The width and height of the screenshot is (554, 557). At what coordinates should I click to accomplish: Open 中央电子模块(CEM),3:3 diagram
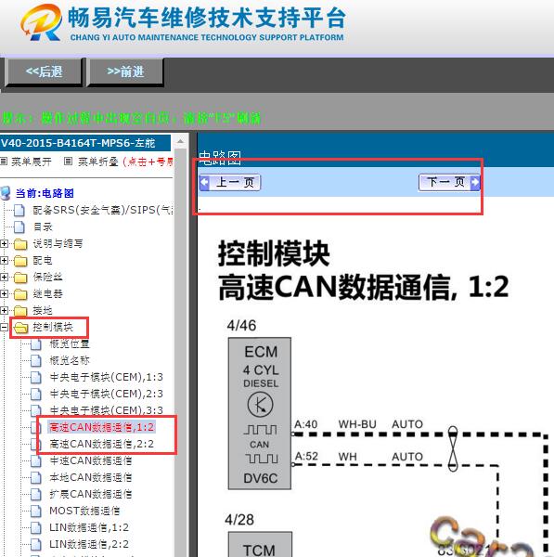[x=106, y=410]
